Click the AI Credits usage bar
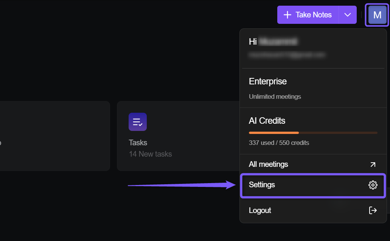390x241 pixels. pyautogui.click(x=313, y=133)
